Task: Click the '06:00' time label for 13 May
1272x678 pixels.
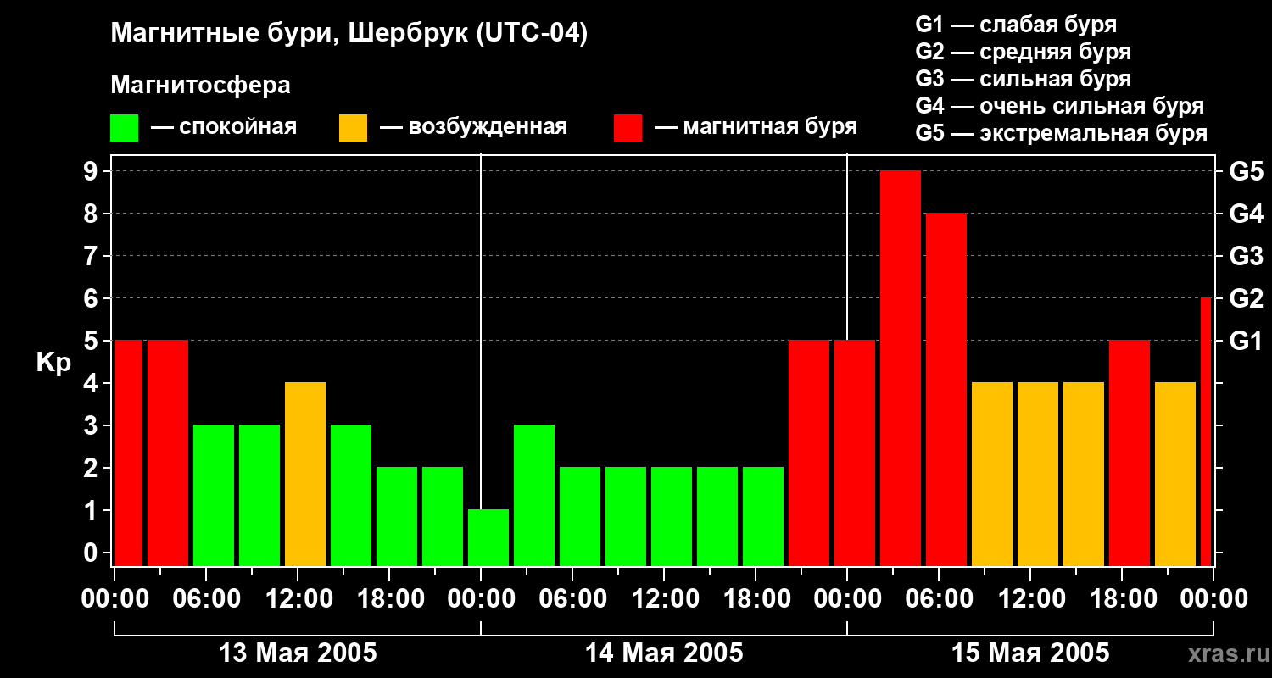Action: click(206, 599)
